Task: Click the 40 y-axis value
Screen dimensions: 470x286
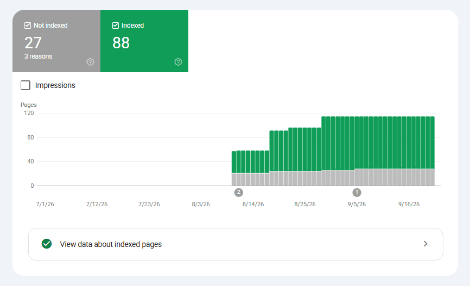Action: (x=30, y=161)
